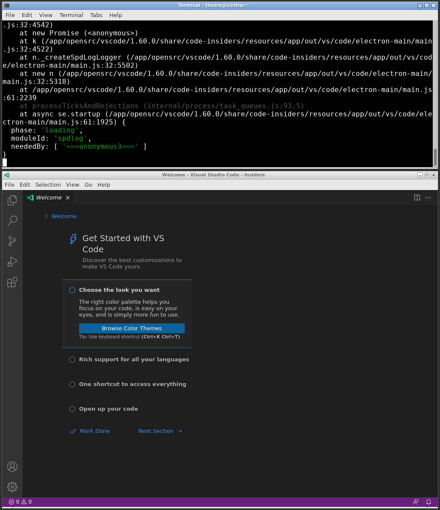Open VS Code File menu
The image size is (440, 510).
9,184
